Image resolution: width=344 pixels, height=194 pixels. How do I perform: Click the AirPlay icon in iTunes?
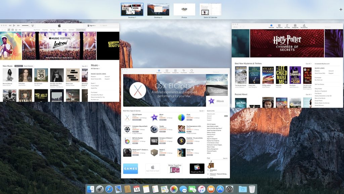pos(33,25)
